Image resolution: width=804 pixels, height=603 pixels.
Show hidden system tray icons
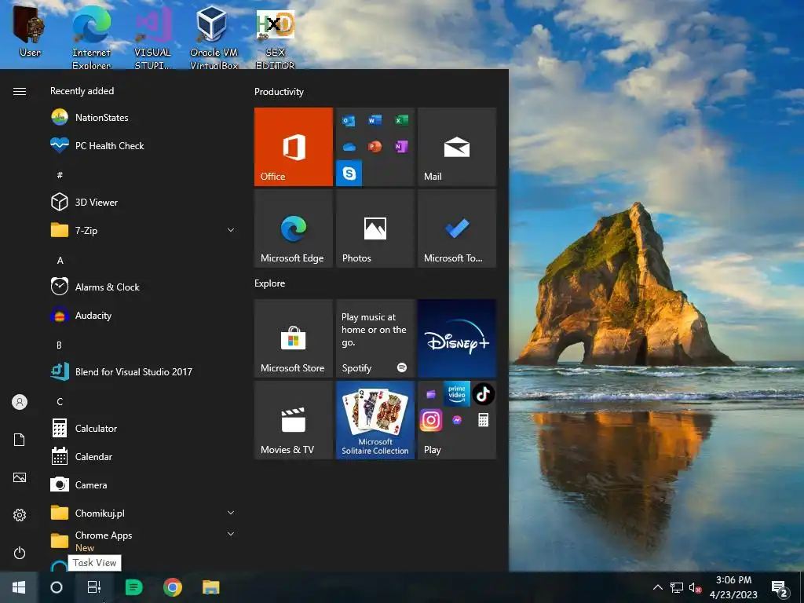point(658,587)
